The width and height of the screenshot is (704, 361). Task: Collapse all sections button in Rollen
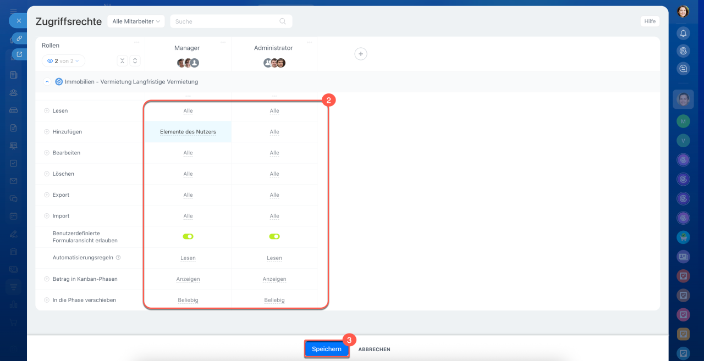click(123, 61)
